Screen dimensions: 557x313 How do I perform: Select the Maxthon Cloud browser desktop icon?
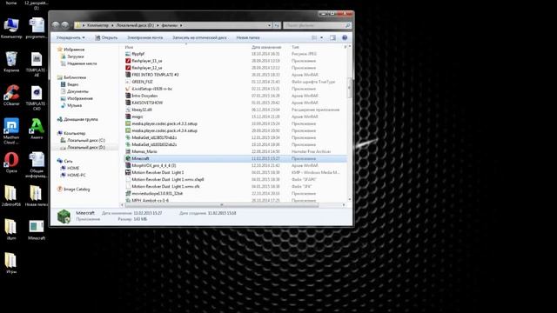click(x=11, y=131)
